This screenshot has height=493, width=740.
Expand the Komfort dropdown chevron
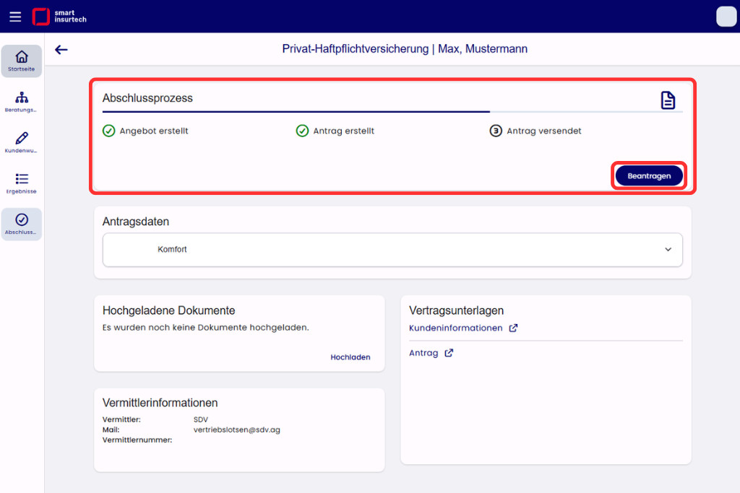coord(668,249)
